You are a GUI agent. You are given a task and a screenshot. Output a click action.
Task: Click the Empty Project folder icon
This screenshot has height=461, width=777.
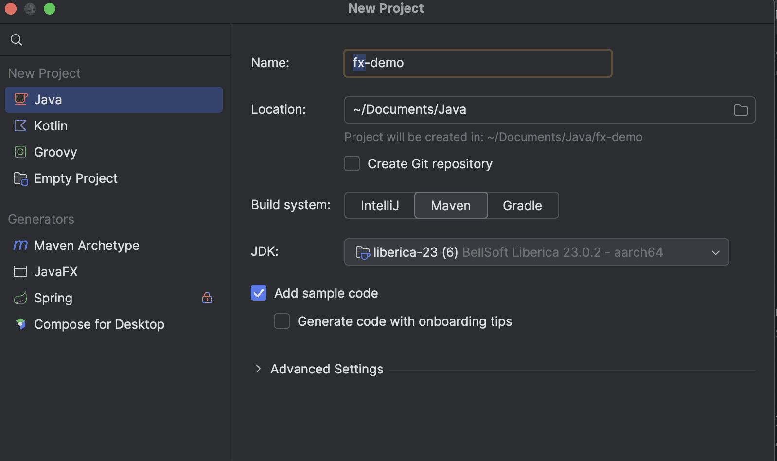[x=20, y=178]
